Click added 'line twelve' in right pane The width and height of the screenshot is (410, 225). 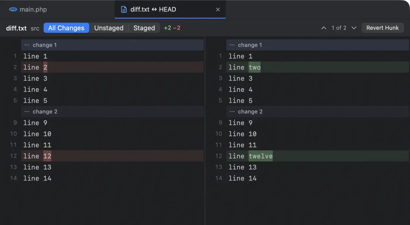318,156
